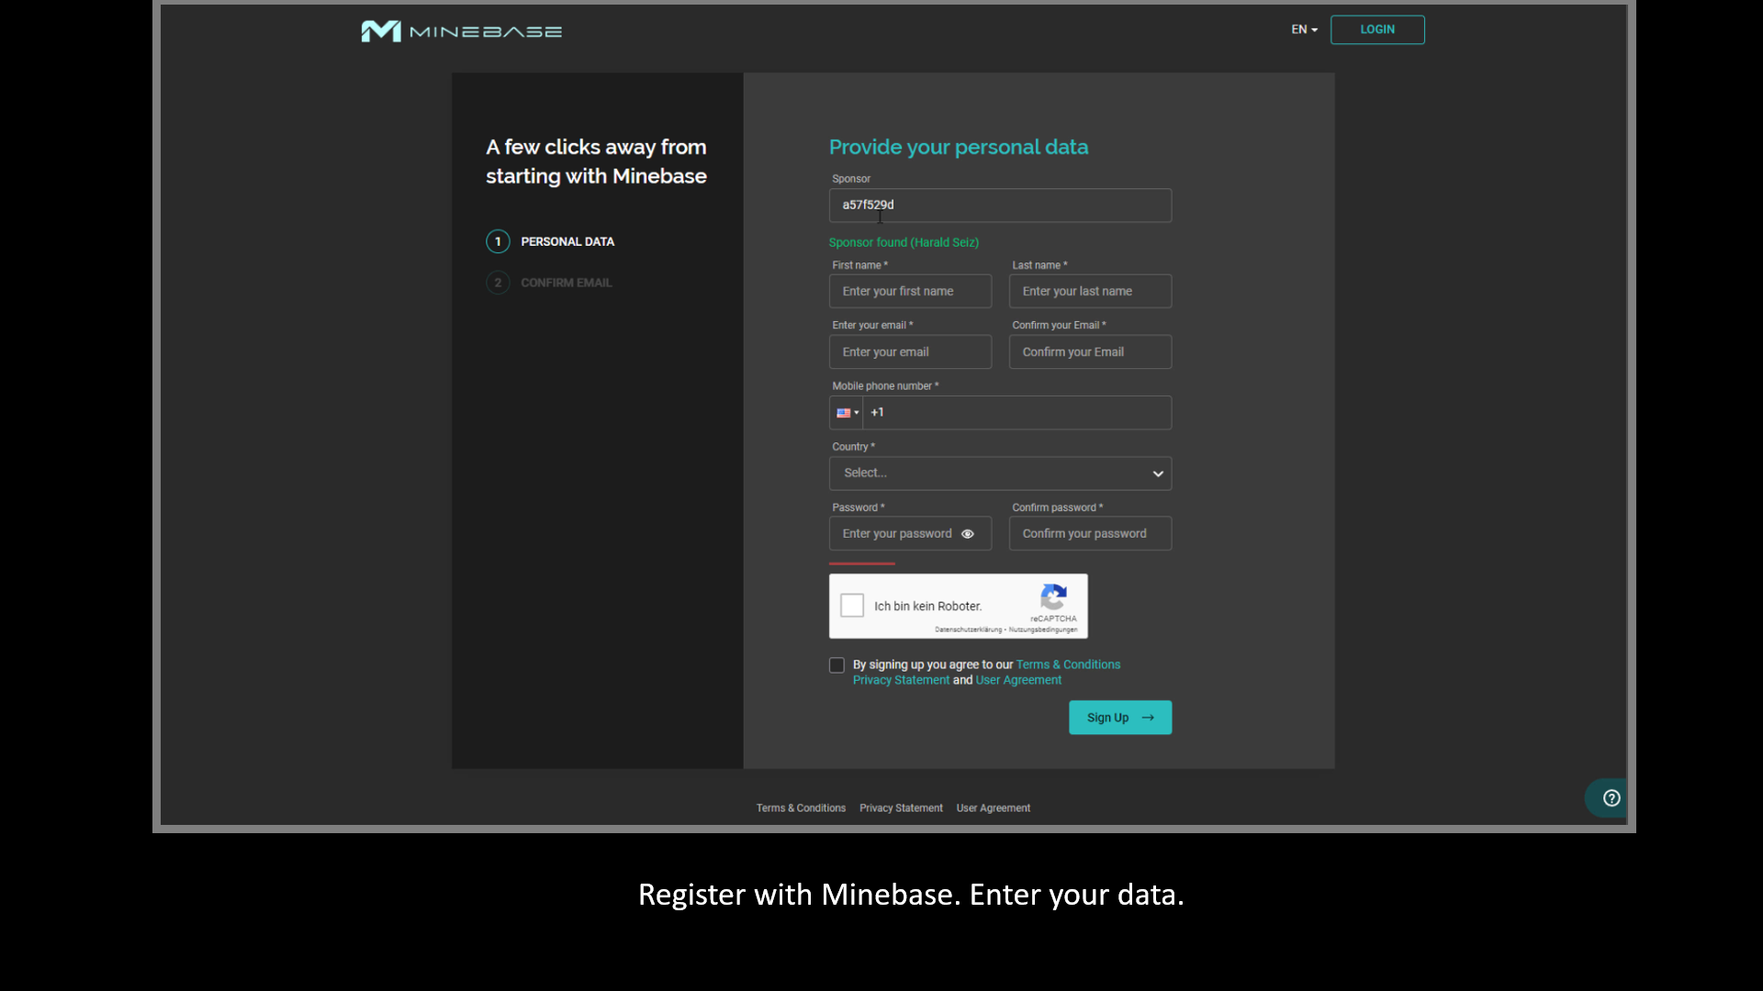1763x991 pixels.
Task: Click the Sign Up button
Action: (1119, 718)
